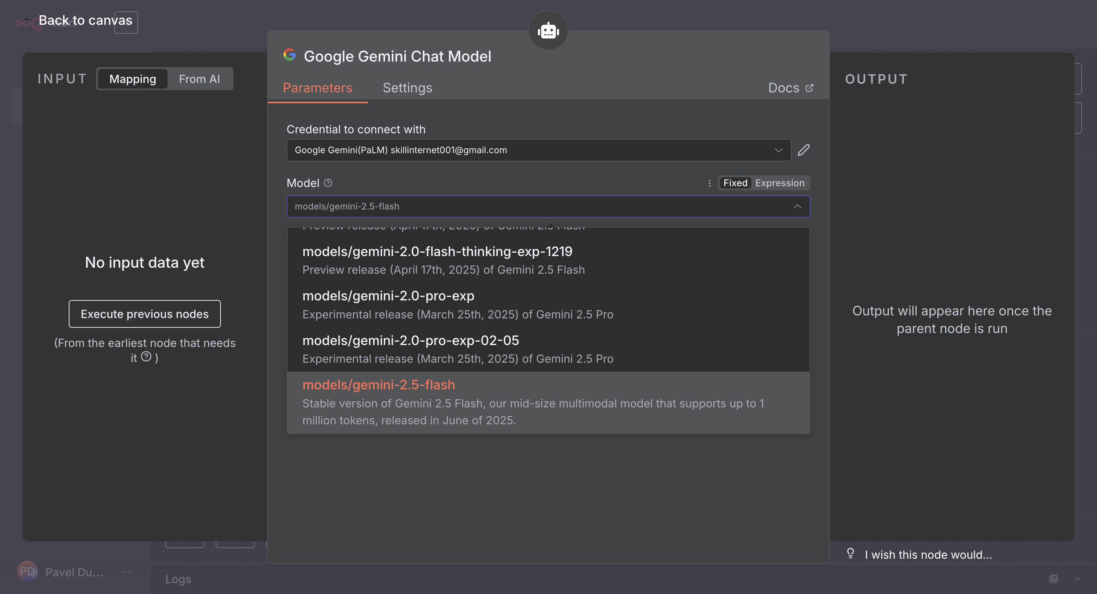Screen dimensions: 1097x594
Task: Open the Settings tab
Action: tap(407, 87)
